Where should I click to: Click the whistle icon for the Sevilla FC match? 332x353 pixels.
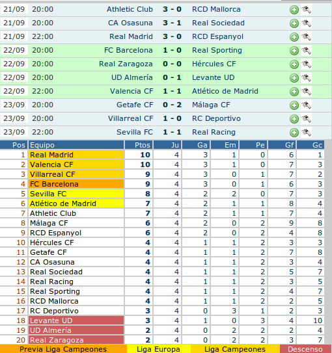pyautogui.click(x=306, y=133)
